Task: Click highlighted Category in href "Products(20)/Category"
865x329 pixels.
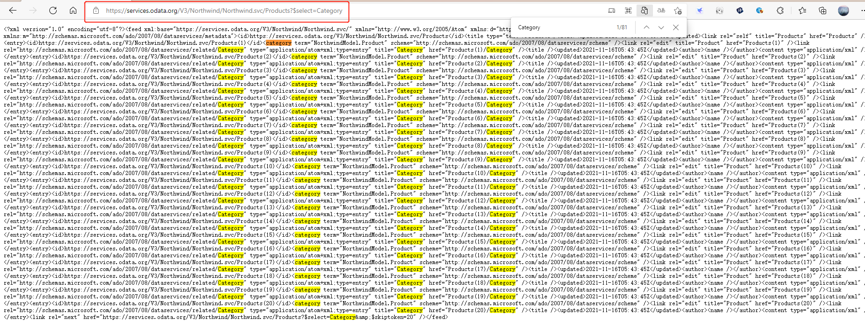Action: 503,310
